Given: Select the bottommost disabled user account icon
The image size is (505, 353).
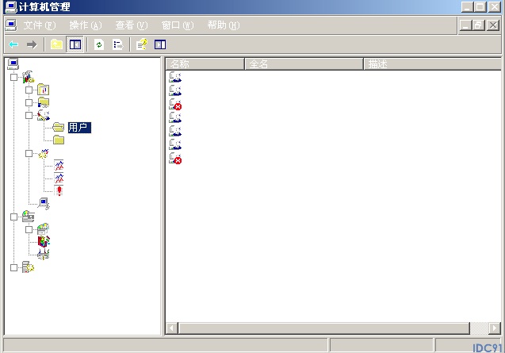Looking at the screenshot, I should (x=175, y=158).
